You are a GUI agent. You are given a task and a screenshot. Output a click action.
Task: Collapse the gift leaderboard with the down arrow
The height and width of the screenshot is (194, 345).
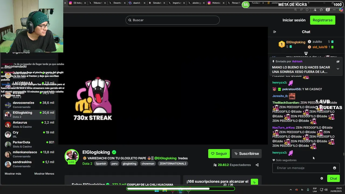click(306, 54)
